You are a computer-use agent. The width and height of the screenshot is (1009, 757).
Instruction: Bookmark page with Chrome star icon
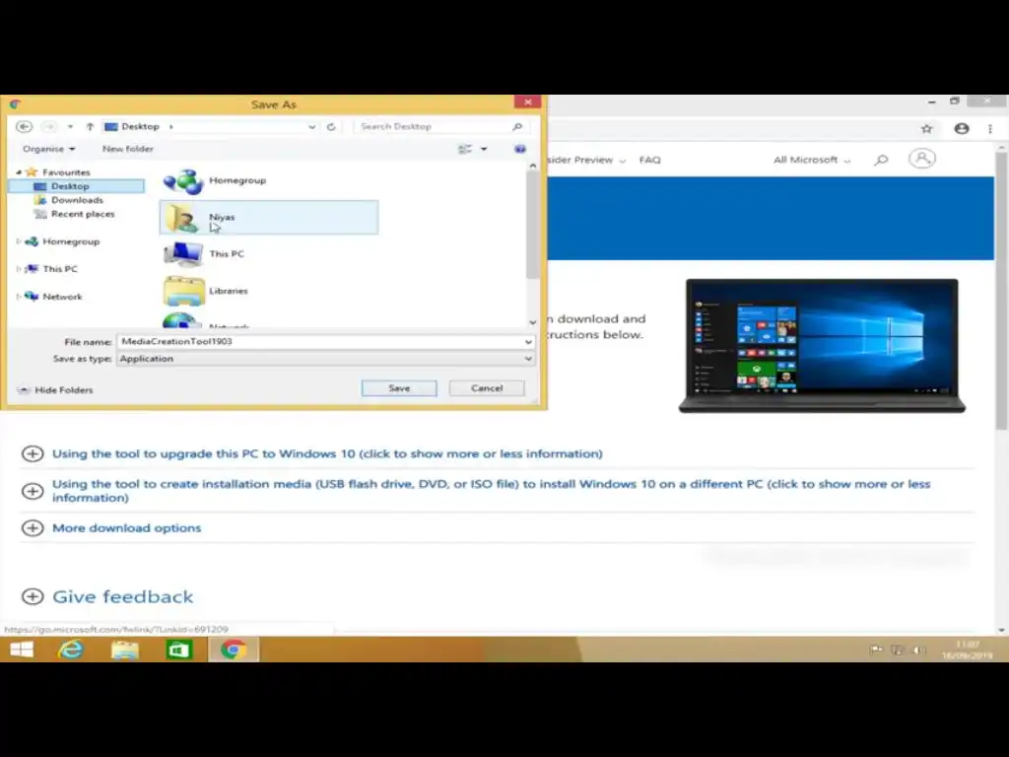(x=926, y=129)
